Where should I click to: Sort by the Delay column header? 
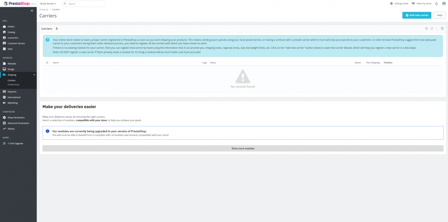213,63
